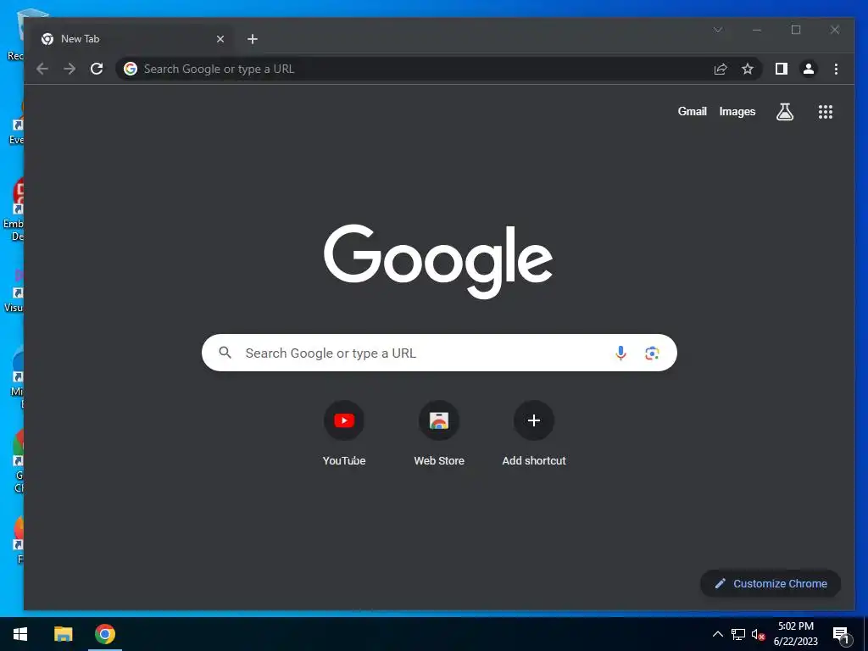Select the New Tab tab
This screenshot has width=868, height=651.
(133, 39)
